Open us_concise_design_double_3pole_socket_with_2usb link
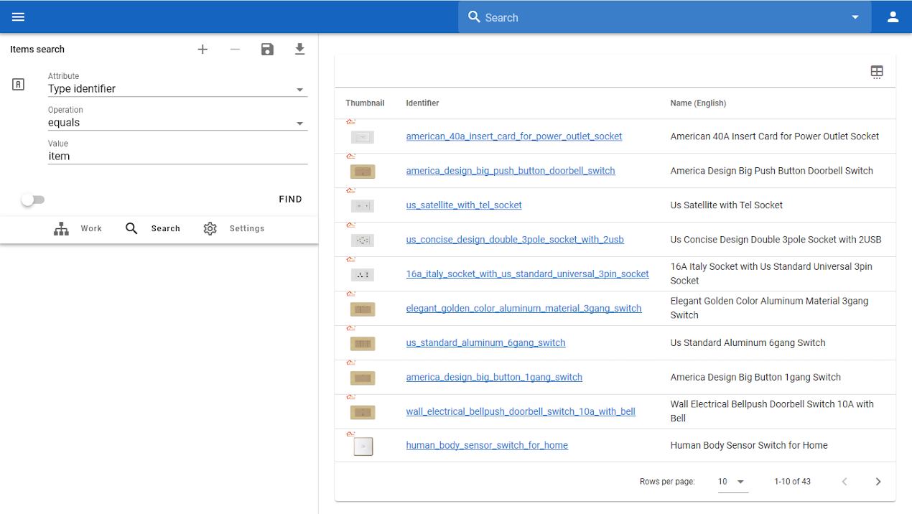This screenshot has height=514, width=912. pyautogui.click(x=515, y=240)
